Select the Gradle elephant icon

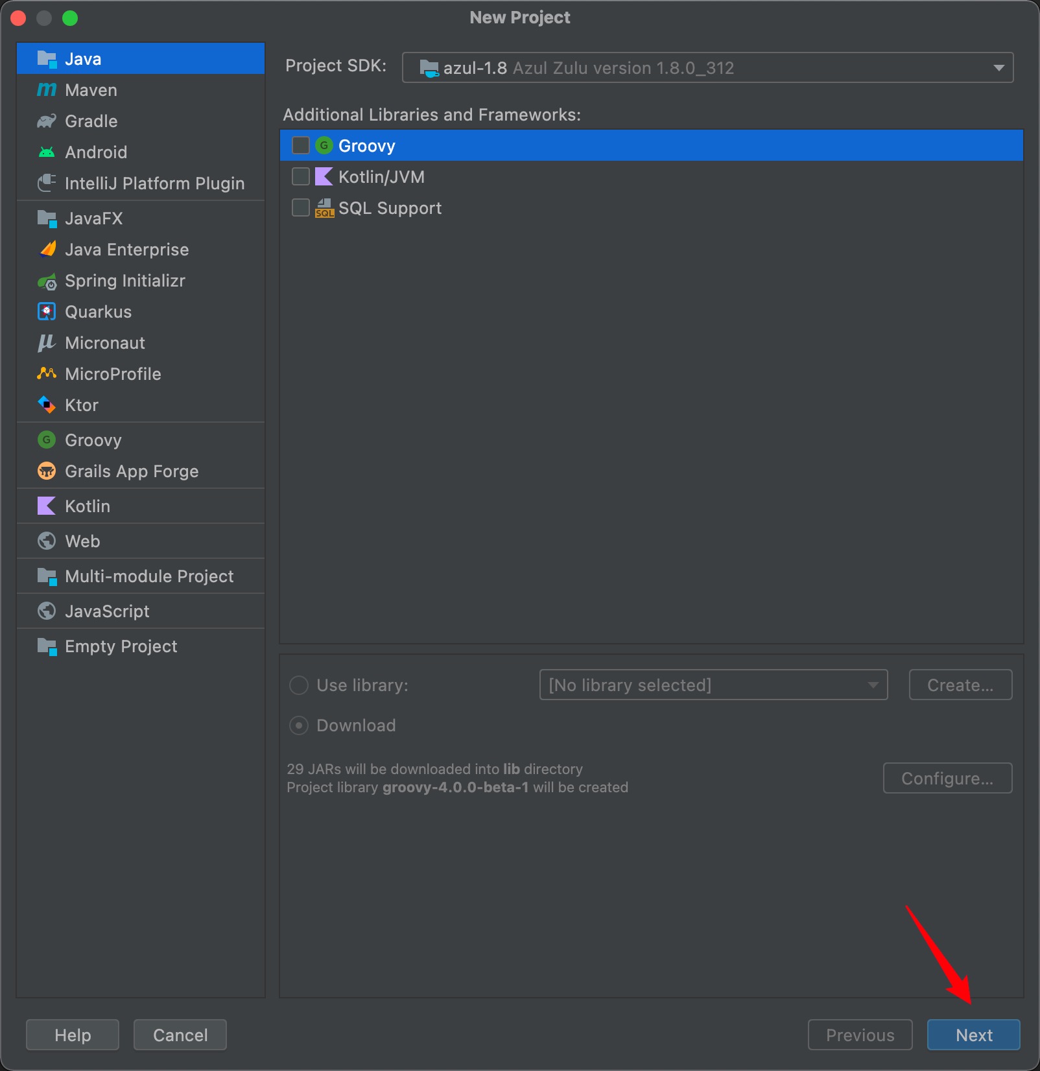pyautogui.click(x=47, y=121)
